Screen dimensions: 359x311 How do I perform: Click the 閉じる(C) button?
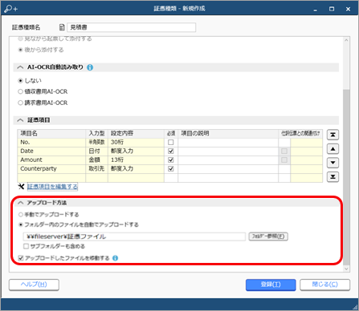click(324, 285)
